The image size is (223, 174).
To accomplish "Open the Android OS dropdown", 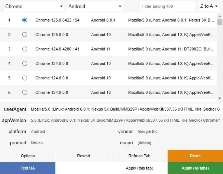I will coord(95,6).
